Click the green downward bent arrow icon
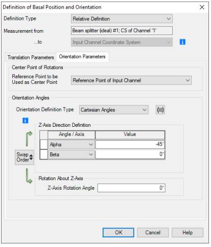Image resolution: width=211 pixels, height=247 pixels. (29, 176)
